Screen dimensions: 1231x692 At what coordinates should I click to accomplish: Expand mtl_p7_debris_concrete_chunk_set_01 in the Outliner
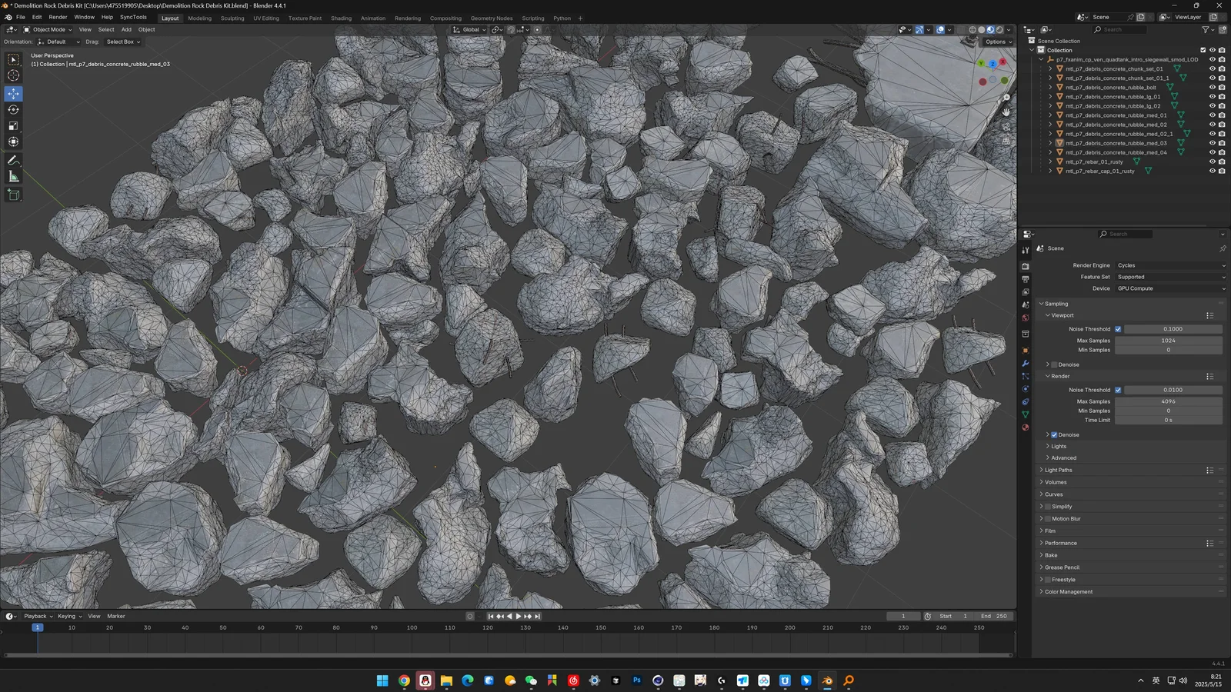(1051, 68)
